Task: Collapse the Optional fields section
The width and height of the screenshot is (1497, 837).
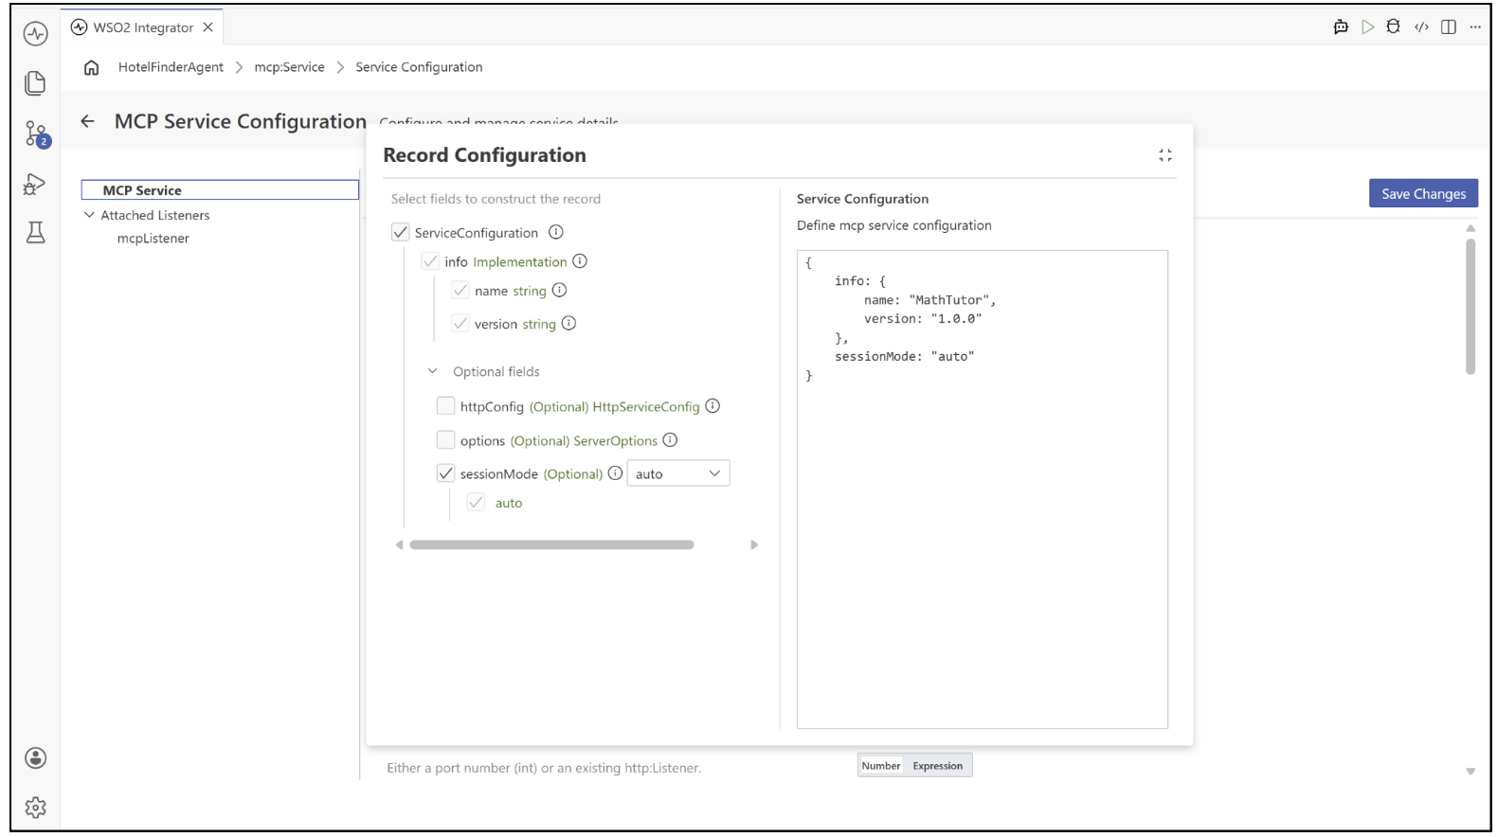Action: 432,371
